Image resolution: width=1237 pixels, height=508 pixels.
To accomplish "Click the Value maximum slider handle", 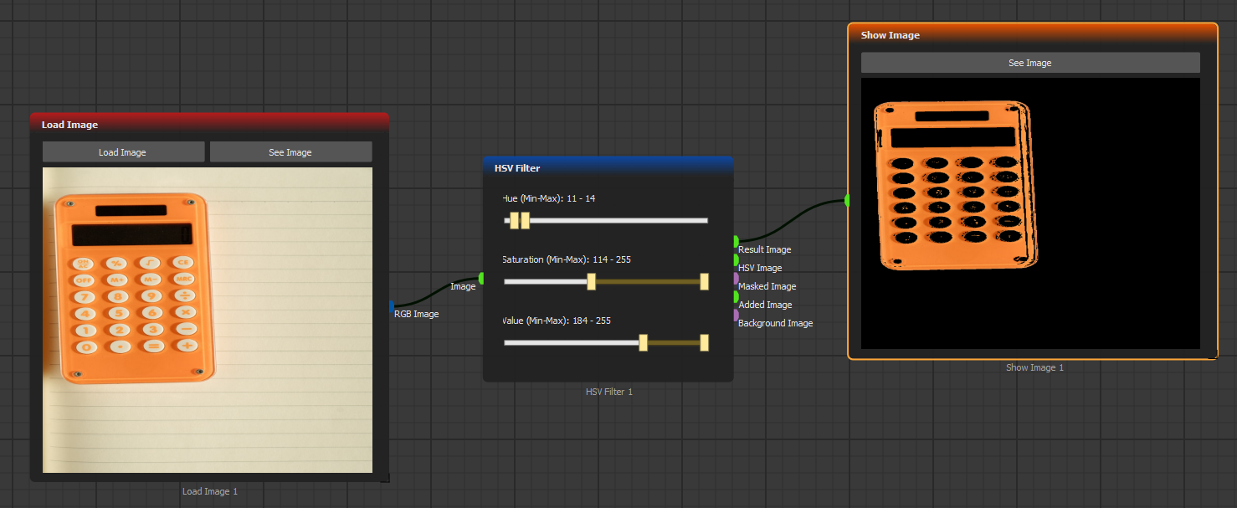I will click(x=704, y=343).
